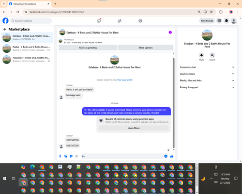Open the tab search dropdown arrow

pos(4,4)
